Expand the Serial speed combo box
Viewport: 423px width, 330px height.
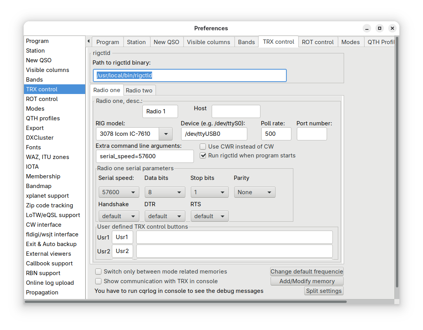118,192
